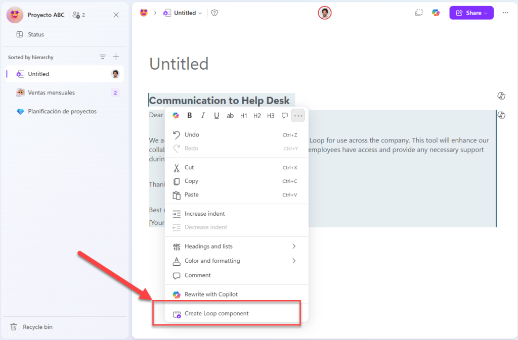Enter focus mode with the dashed square icon
Image resolution: width=518 pixels, height=340 pixels.
419,13
